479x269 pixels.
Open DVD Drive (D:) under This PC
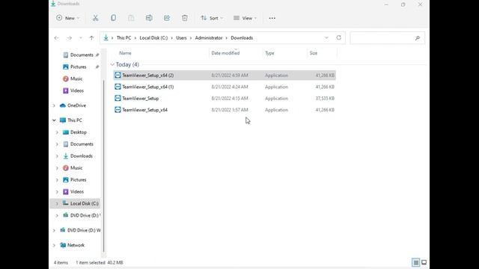point(82,215)
